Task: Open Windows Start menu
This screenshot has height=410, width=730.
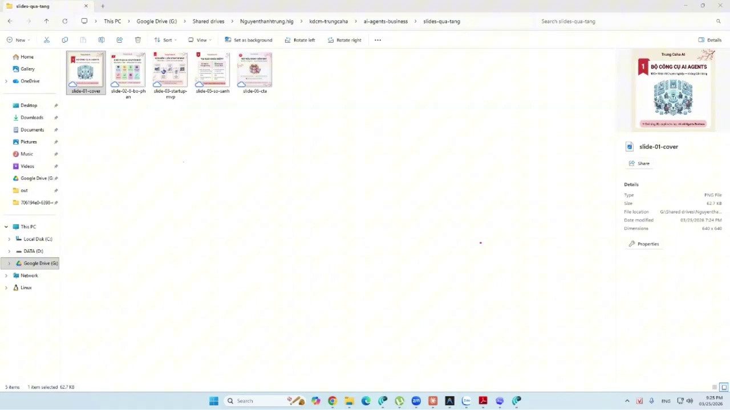Action: pyautogui.click(x=214, y=401)
